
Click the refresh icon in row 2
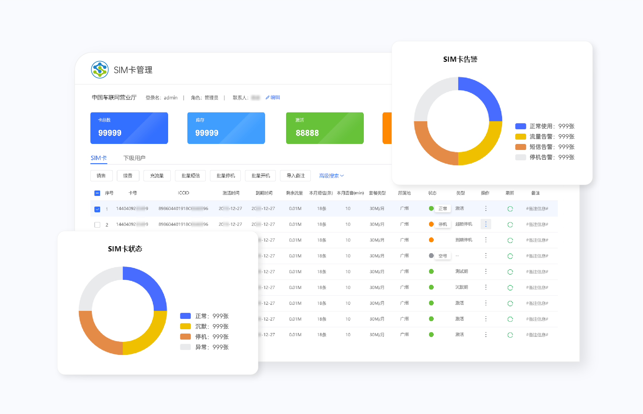pos(510,225)
